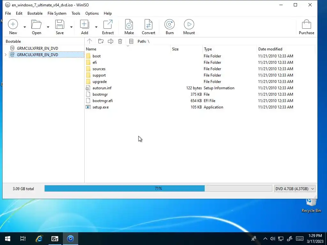Open the dropdown arrow next to New
This screenshot has height=245, width=327.
point(25,27)
